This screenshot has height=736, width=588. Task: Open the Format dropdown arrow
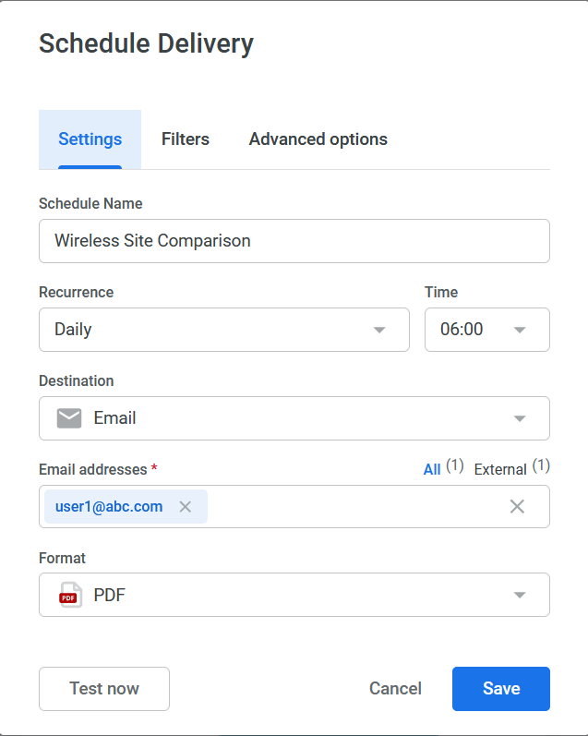(x=520, y=595)
